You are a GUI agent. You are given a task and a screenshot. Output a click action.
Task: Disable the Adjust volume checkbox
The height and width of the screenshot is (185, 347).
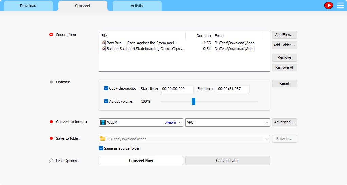click(106, 101)
